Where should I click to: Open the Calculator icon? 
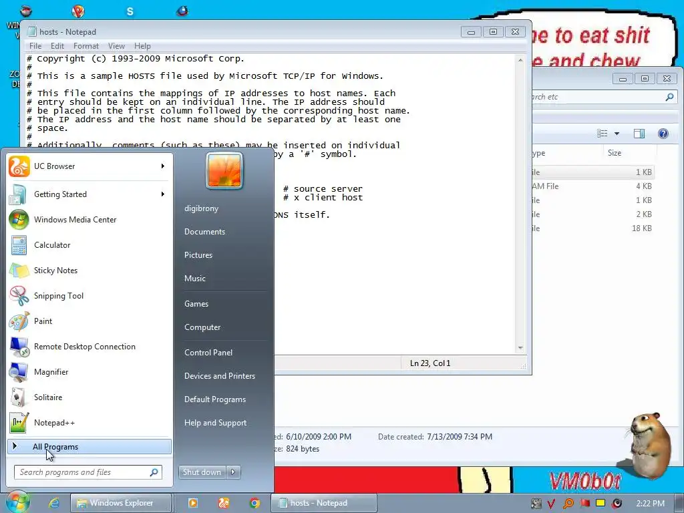click(x=19, y=244)
